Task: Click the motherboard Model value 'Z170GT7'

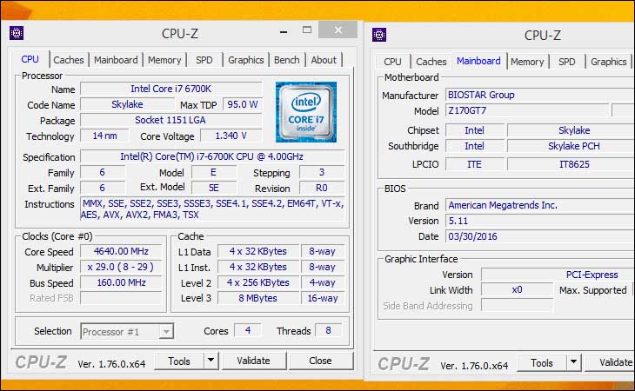Action: (x=526, y=110)
